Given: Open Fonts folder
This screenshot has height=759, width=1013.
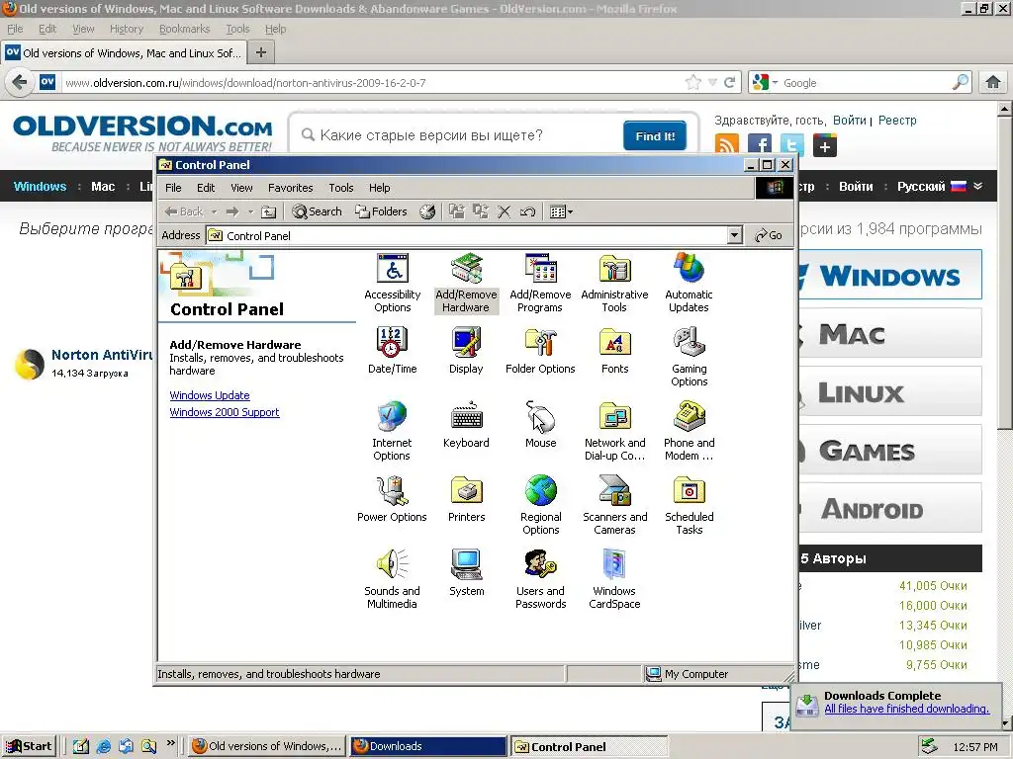Looking at the screenshot, I should [x=614, y=351].
